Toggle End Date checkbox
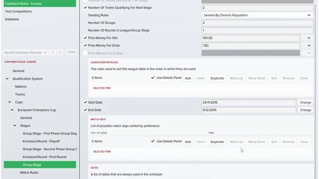This screenshot has width=319, height=179. pos(85,110)
